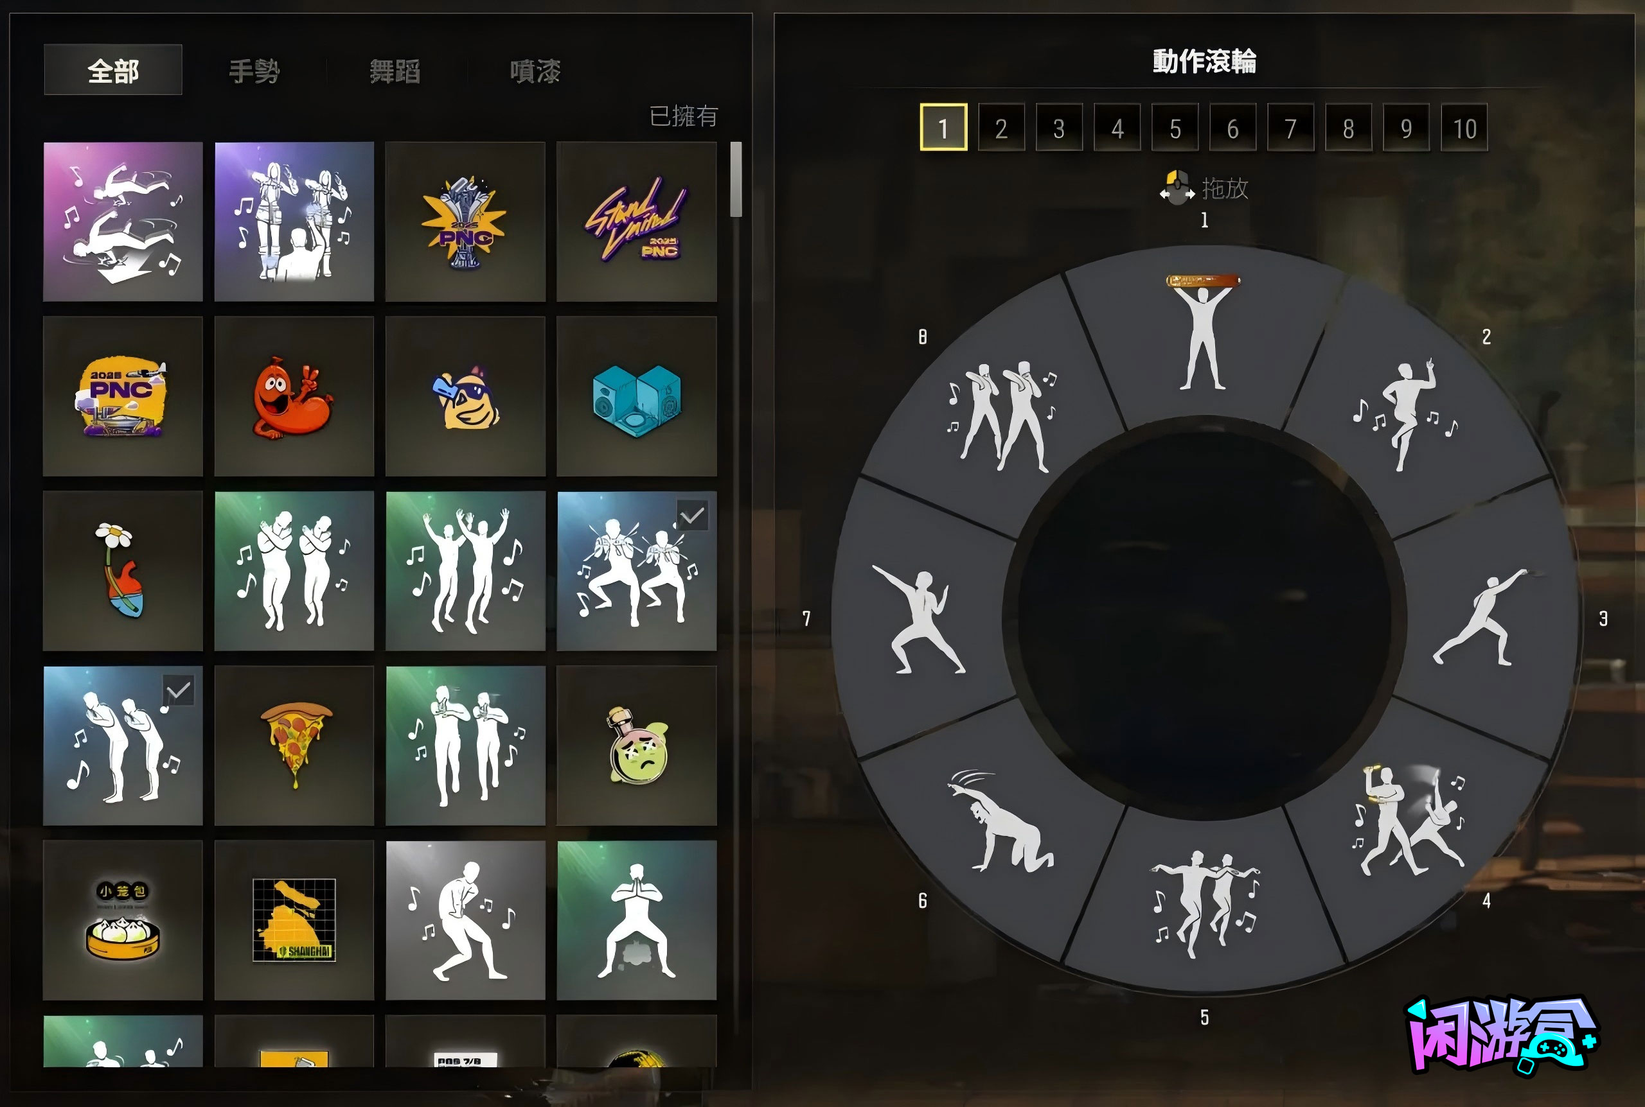
Task: Pick the pepperoni pizza slice spray
Action: click(x=294, y=745)
